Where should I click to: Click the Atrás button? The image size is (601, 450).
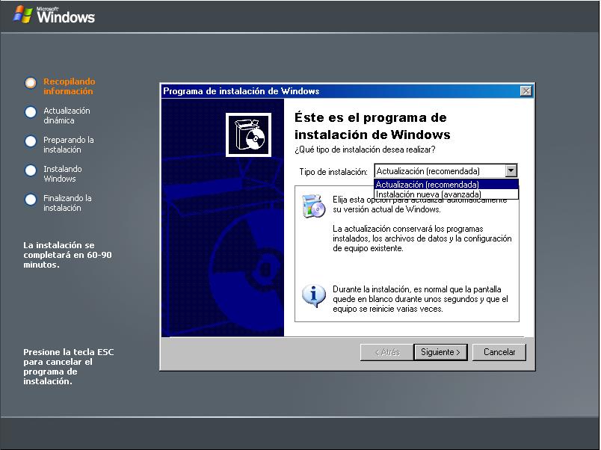click(387, 352)
